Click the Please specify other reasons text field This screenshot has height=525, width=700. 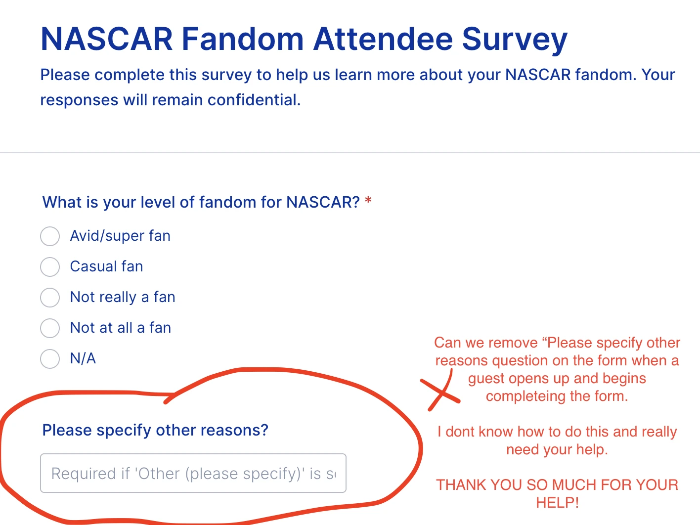pos(193,473)
